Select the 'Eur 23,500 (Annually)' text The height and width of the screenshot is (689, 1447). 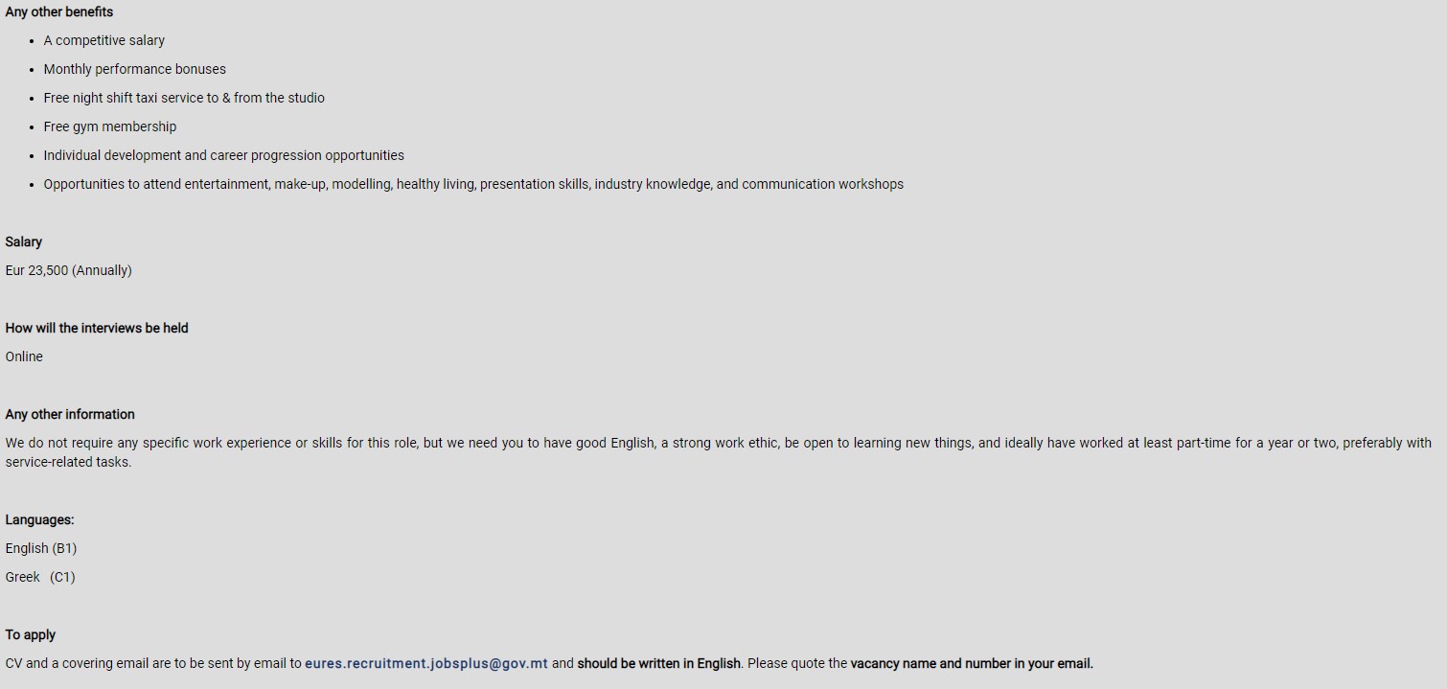[69, 270]
